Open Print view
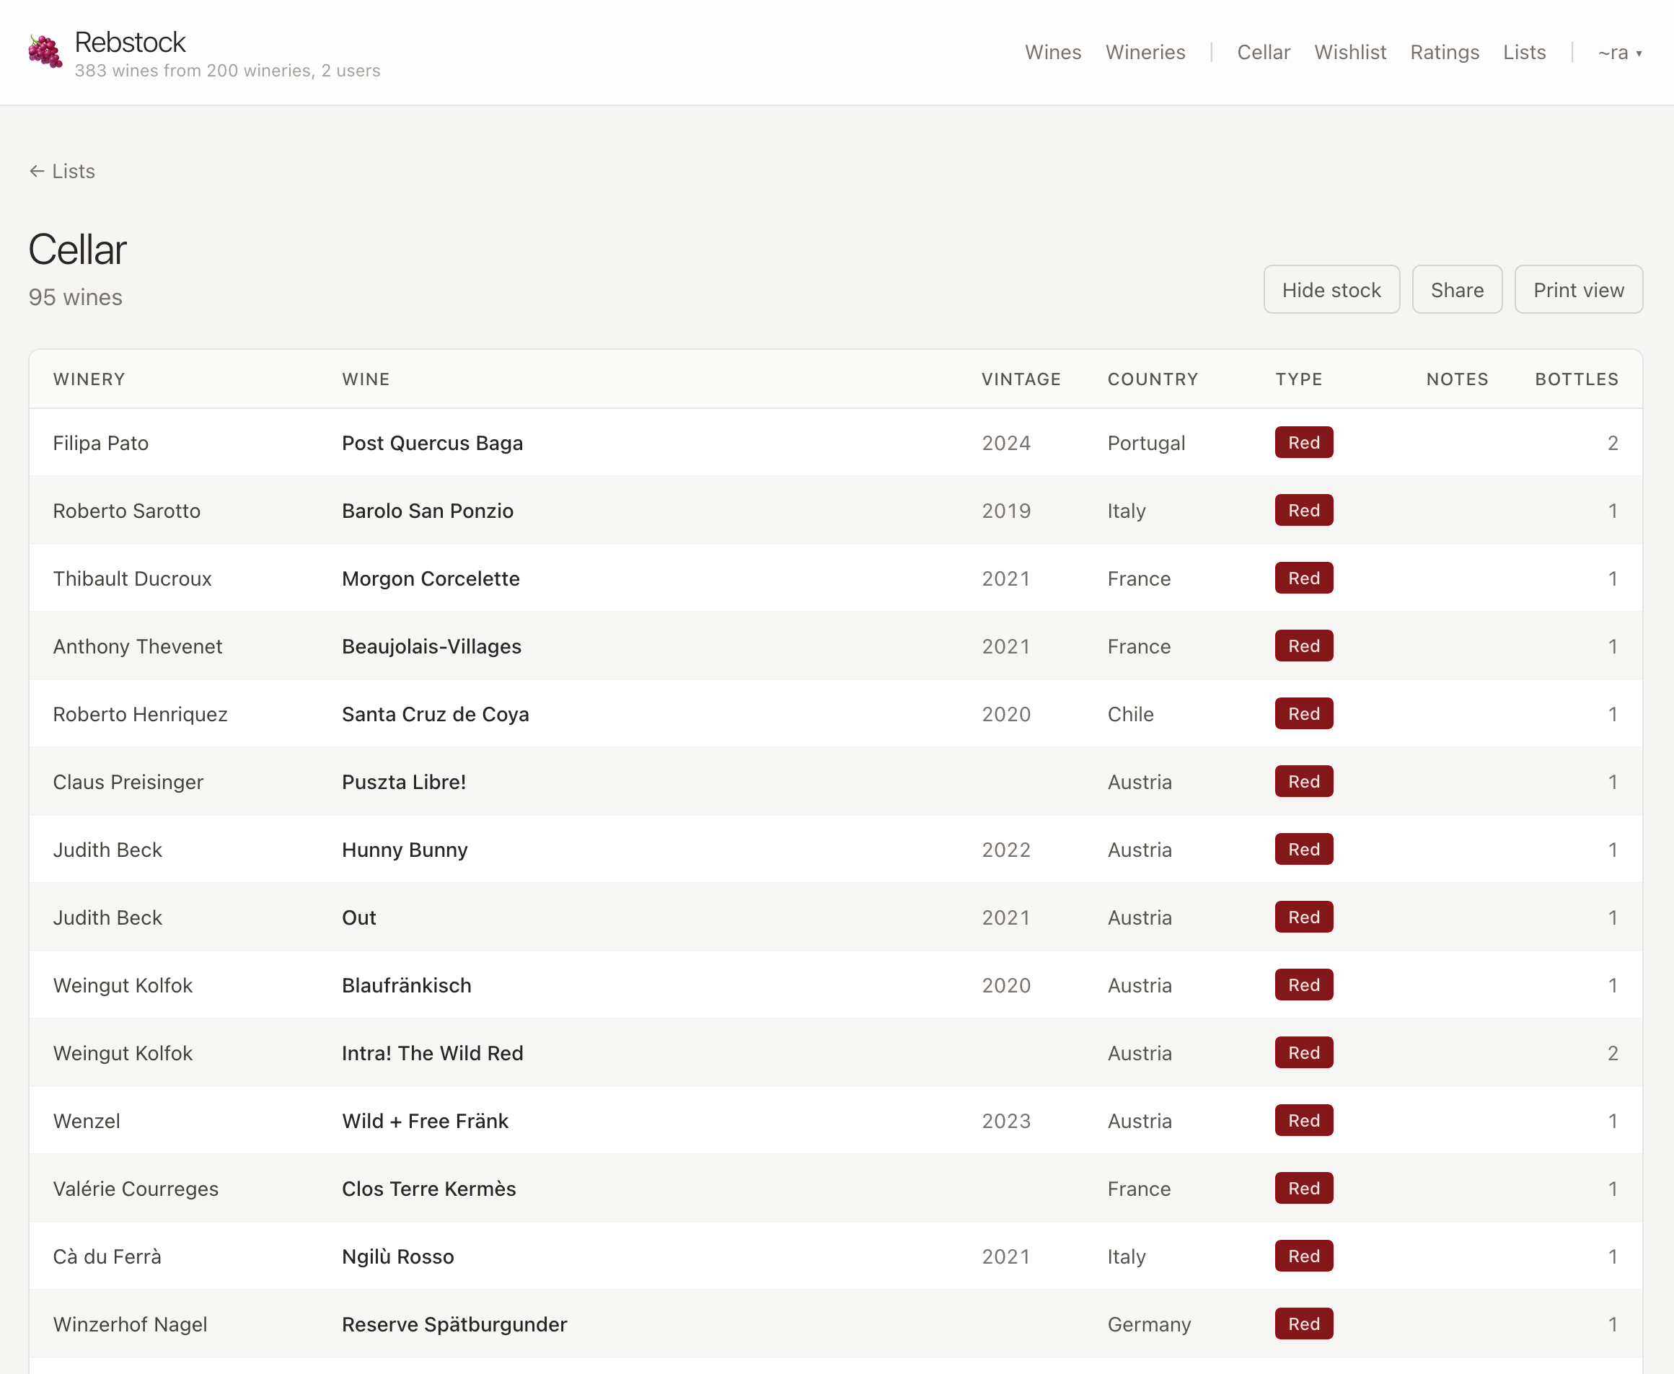The width and height of the screenshot is (1674, 1374). (x=1578, y=290)
